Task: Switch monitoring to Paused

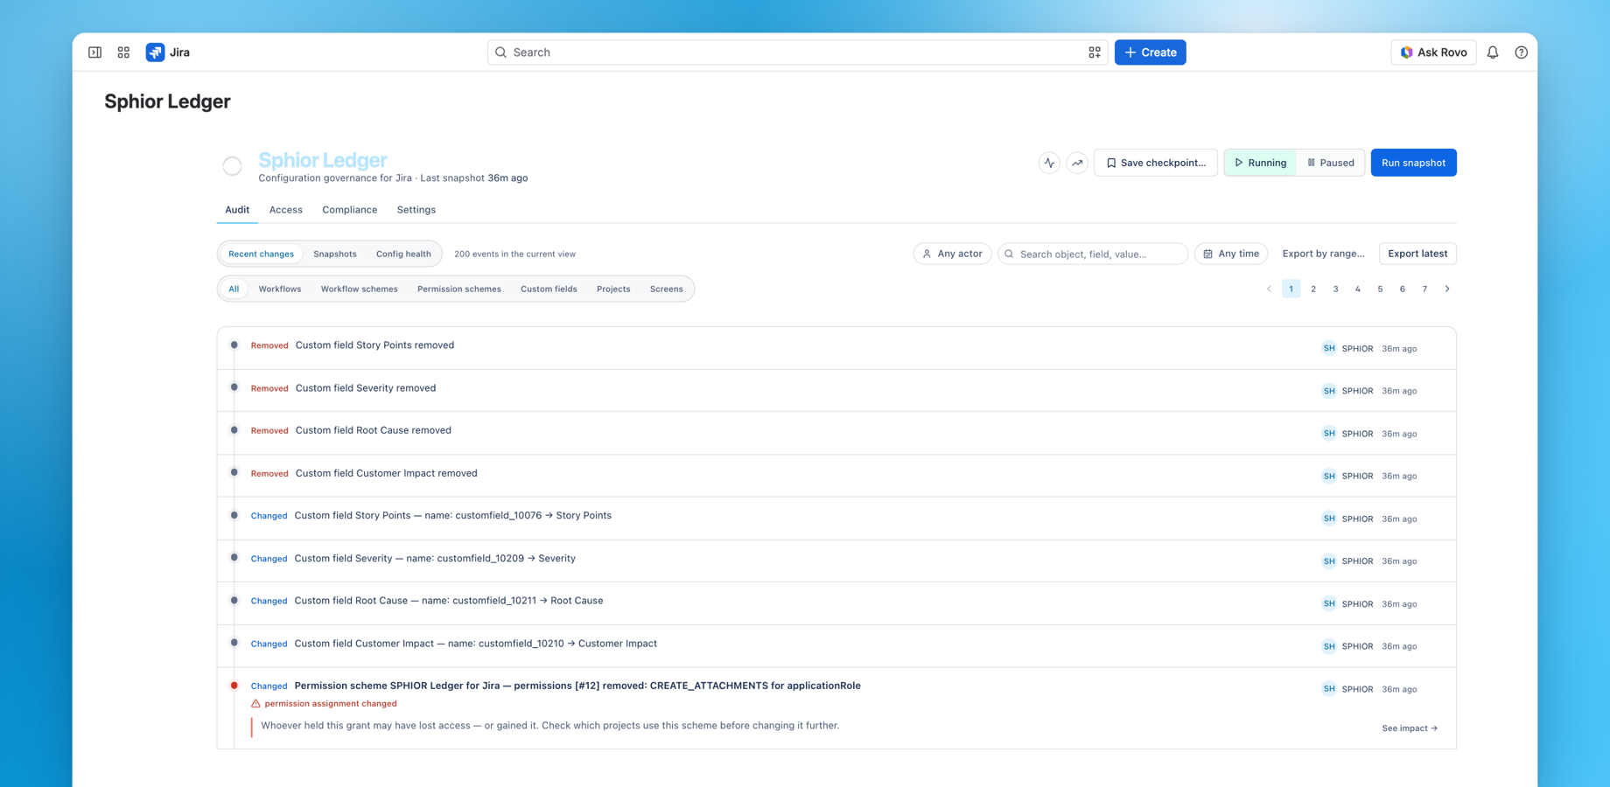Action: (1330, 163)
